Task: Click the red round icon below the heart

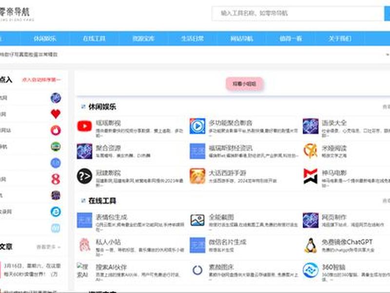Action: [x=56, y=130]
